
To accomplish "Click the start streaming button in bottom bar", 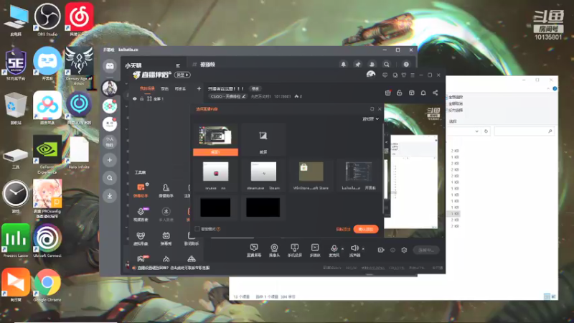I will [x=426, y=250].
